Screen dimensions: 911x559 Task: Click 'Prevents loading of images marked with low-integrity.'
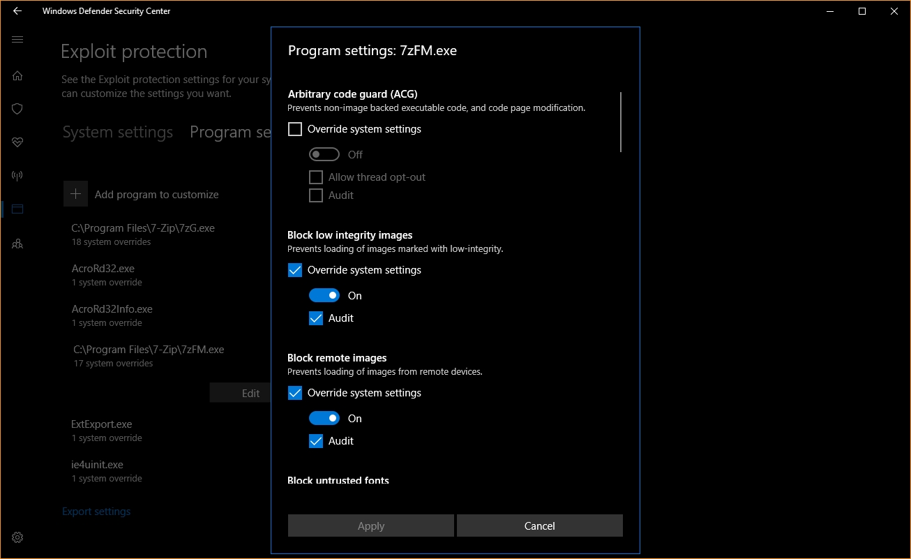396,249
